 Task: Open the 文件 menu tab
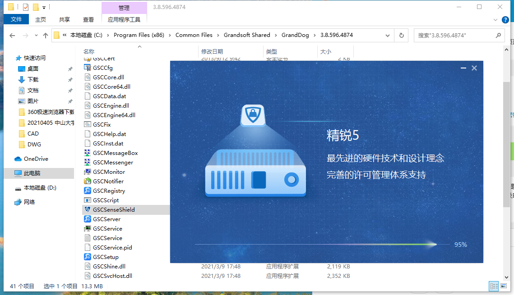16,19
